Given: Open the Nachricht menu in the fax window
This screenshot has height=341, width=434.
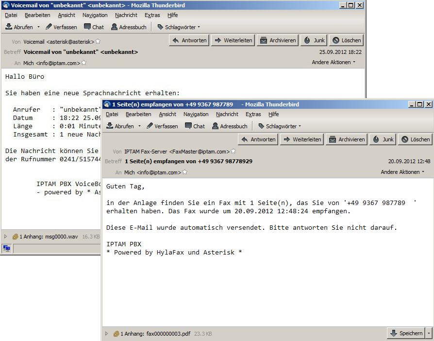Looking at the screenshot, I should [x=227, y=115].
